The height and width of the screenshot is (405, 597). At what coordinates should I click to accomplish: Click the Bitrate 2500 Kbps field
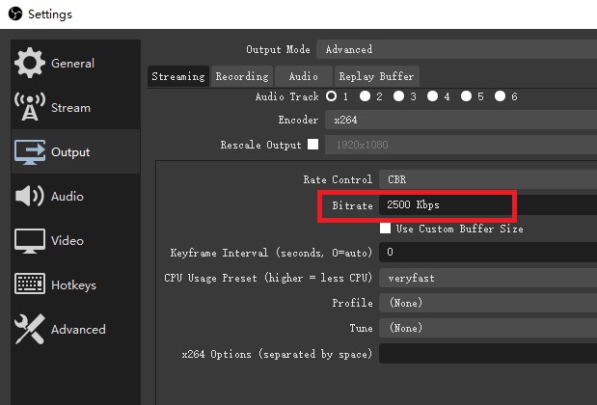(488, 204)
